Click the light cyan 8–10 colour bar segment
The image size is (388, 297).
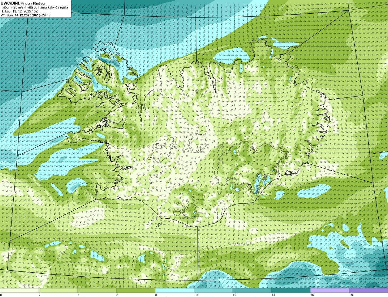coord(175,290)
